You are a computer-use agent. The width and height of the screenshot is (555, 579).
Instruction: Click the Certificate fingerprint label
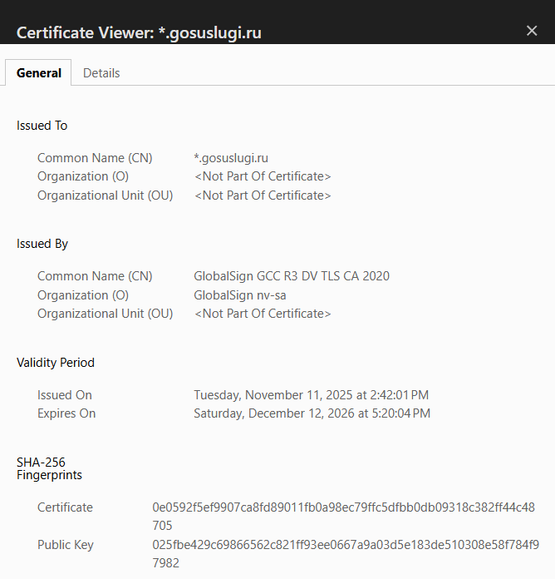click(x=65, y=507)
